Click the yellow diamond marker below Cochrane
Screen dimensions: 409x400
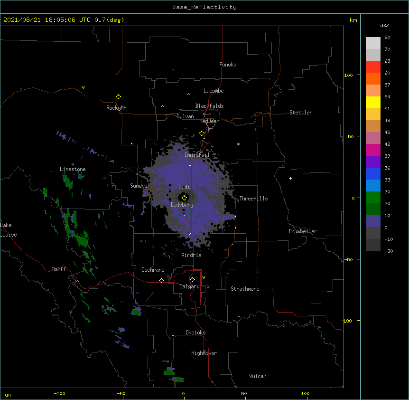pos(161,280)
